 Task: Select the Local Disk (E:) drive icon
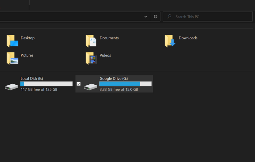click(x=11, y=86)
